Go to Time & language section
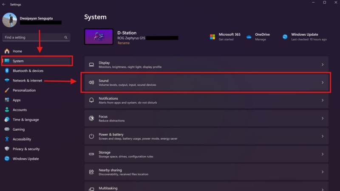 coord(25,120)
